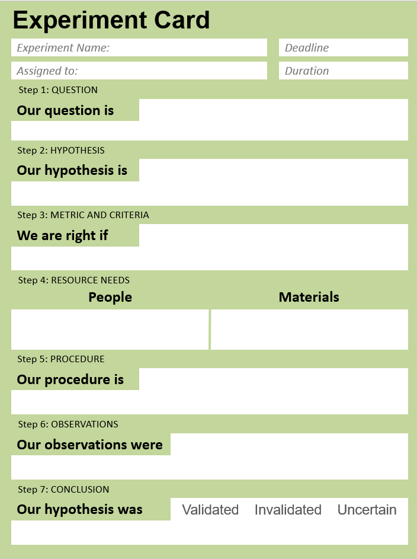Click the Experiment Card title

111,20
